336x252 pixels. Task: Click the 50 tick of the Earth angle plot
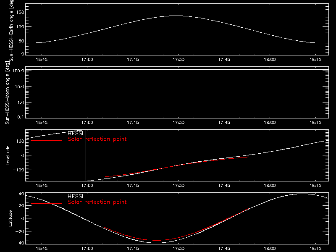21,41
